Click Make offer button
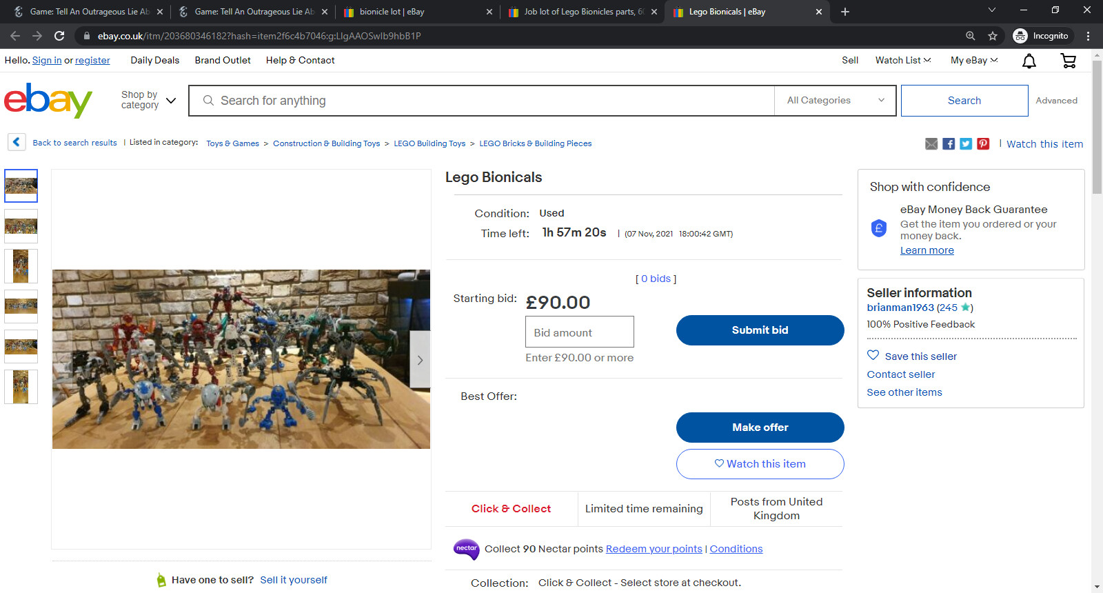This screenshot has height=593, width=1103. coord(760,428)
